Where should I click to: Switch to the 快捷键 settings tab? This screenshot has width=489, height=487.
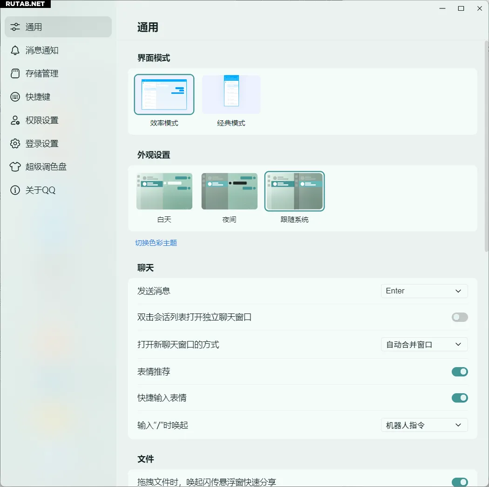click(38, 97)
